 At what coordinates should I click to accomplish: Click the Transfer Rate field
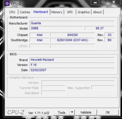click(53, 88)
